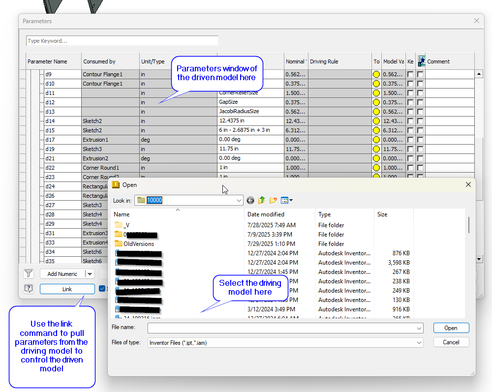Sort files by Size column
Screen dimensions: 492x392
pyautogui.click(x=394, y=214)
